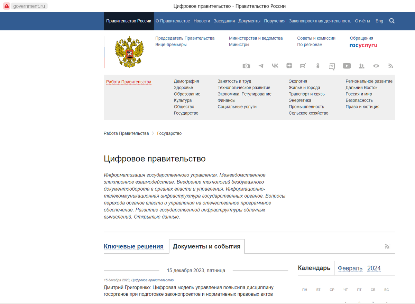
Task: Open the РФ messenger icon
Action: [331, 66]
